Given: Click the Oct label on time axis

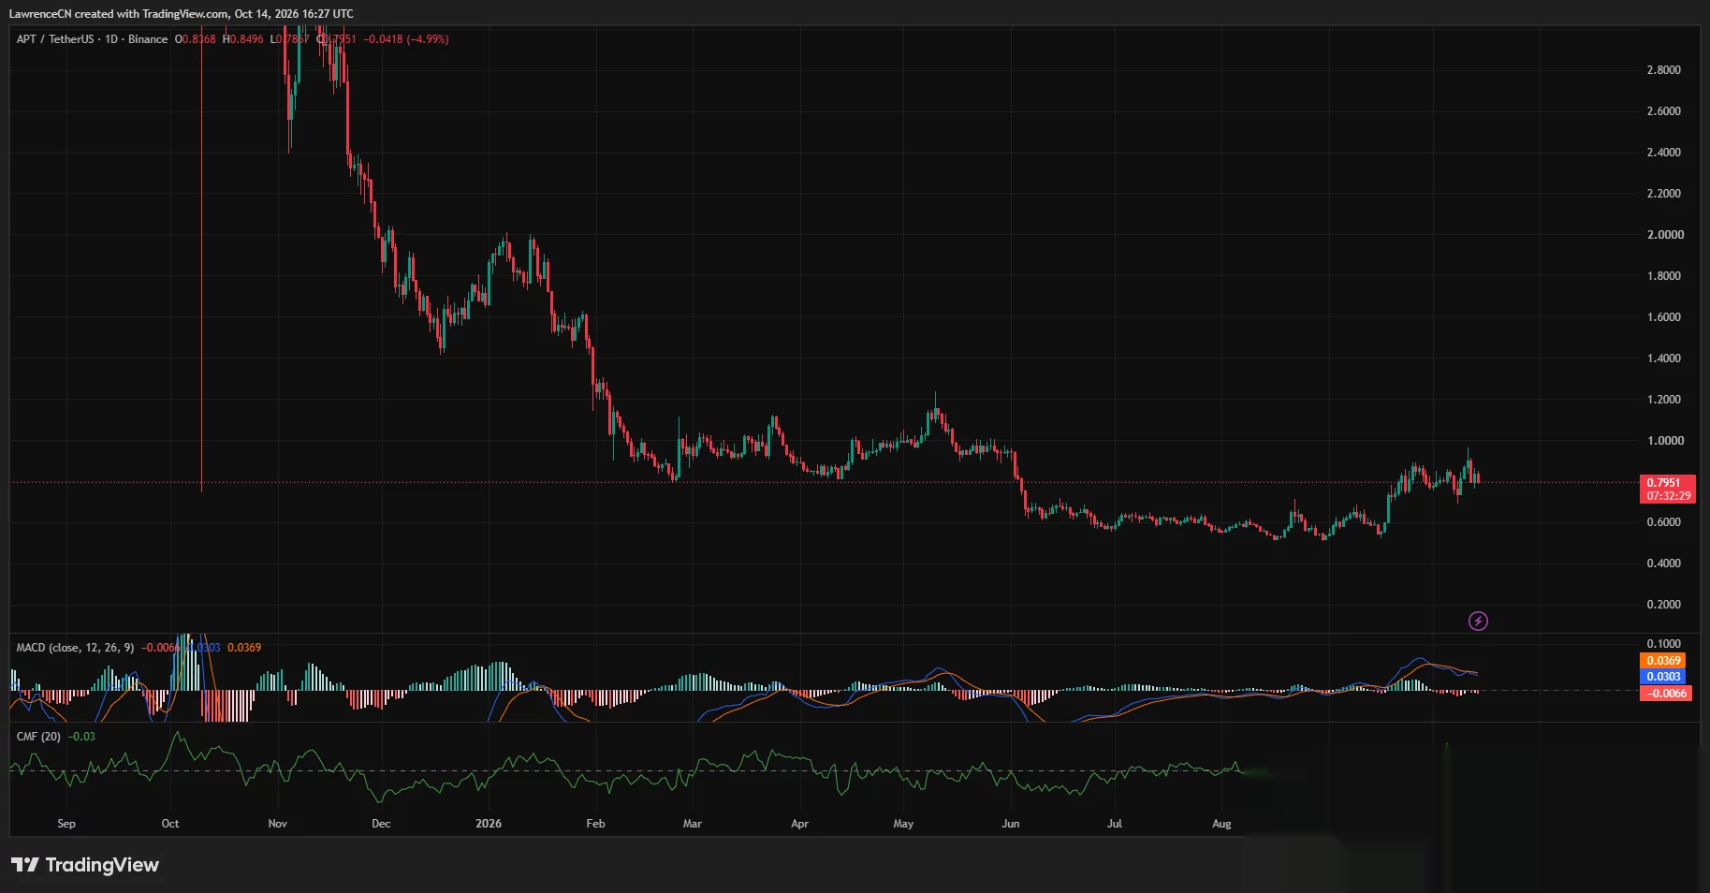Looking at the screenshot, I should click(170, 824).
